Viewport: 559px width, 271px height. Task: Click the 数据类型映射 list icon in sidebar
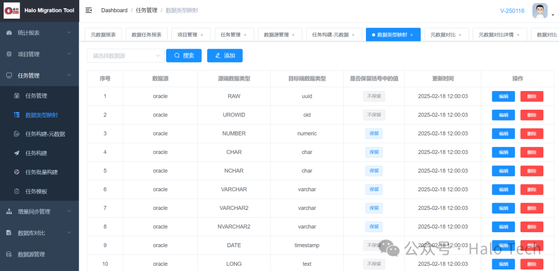[17, 115]
